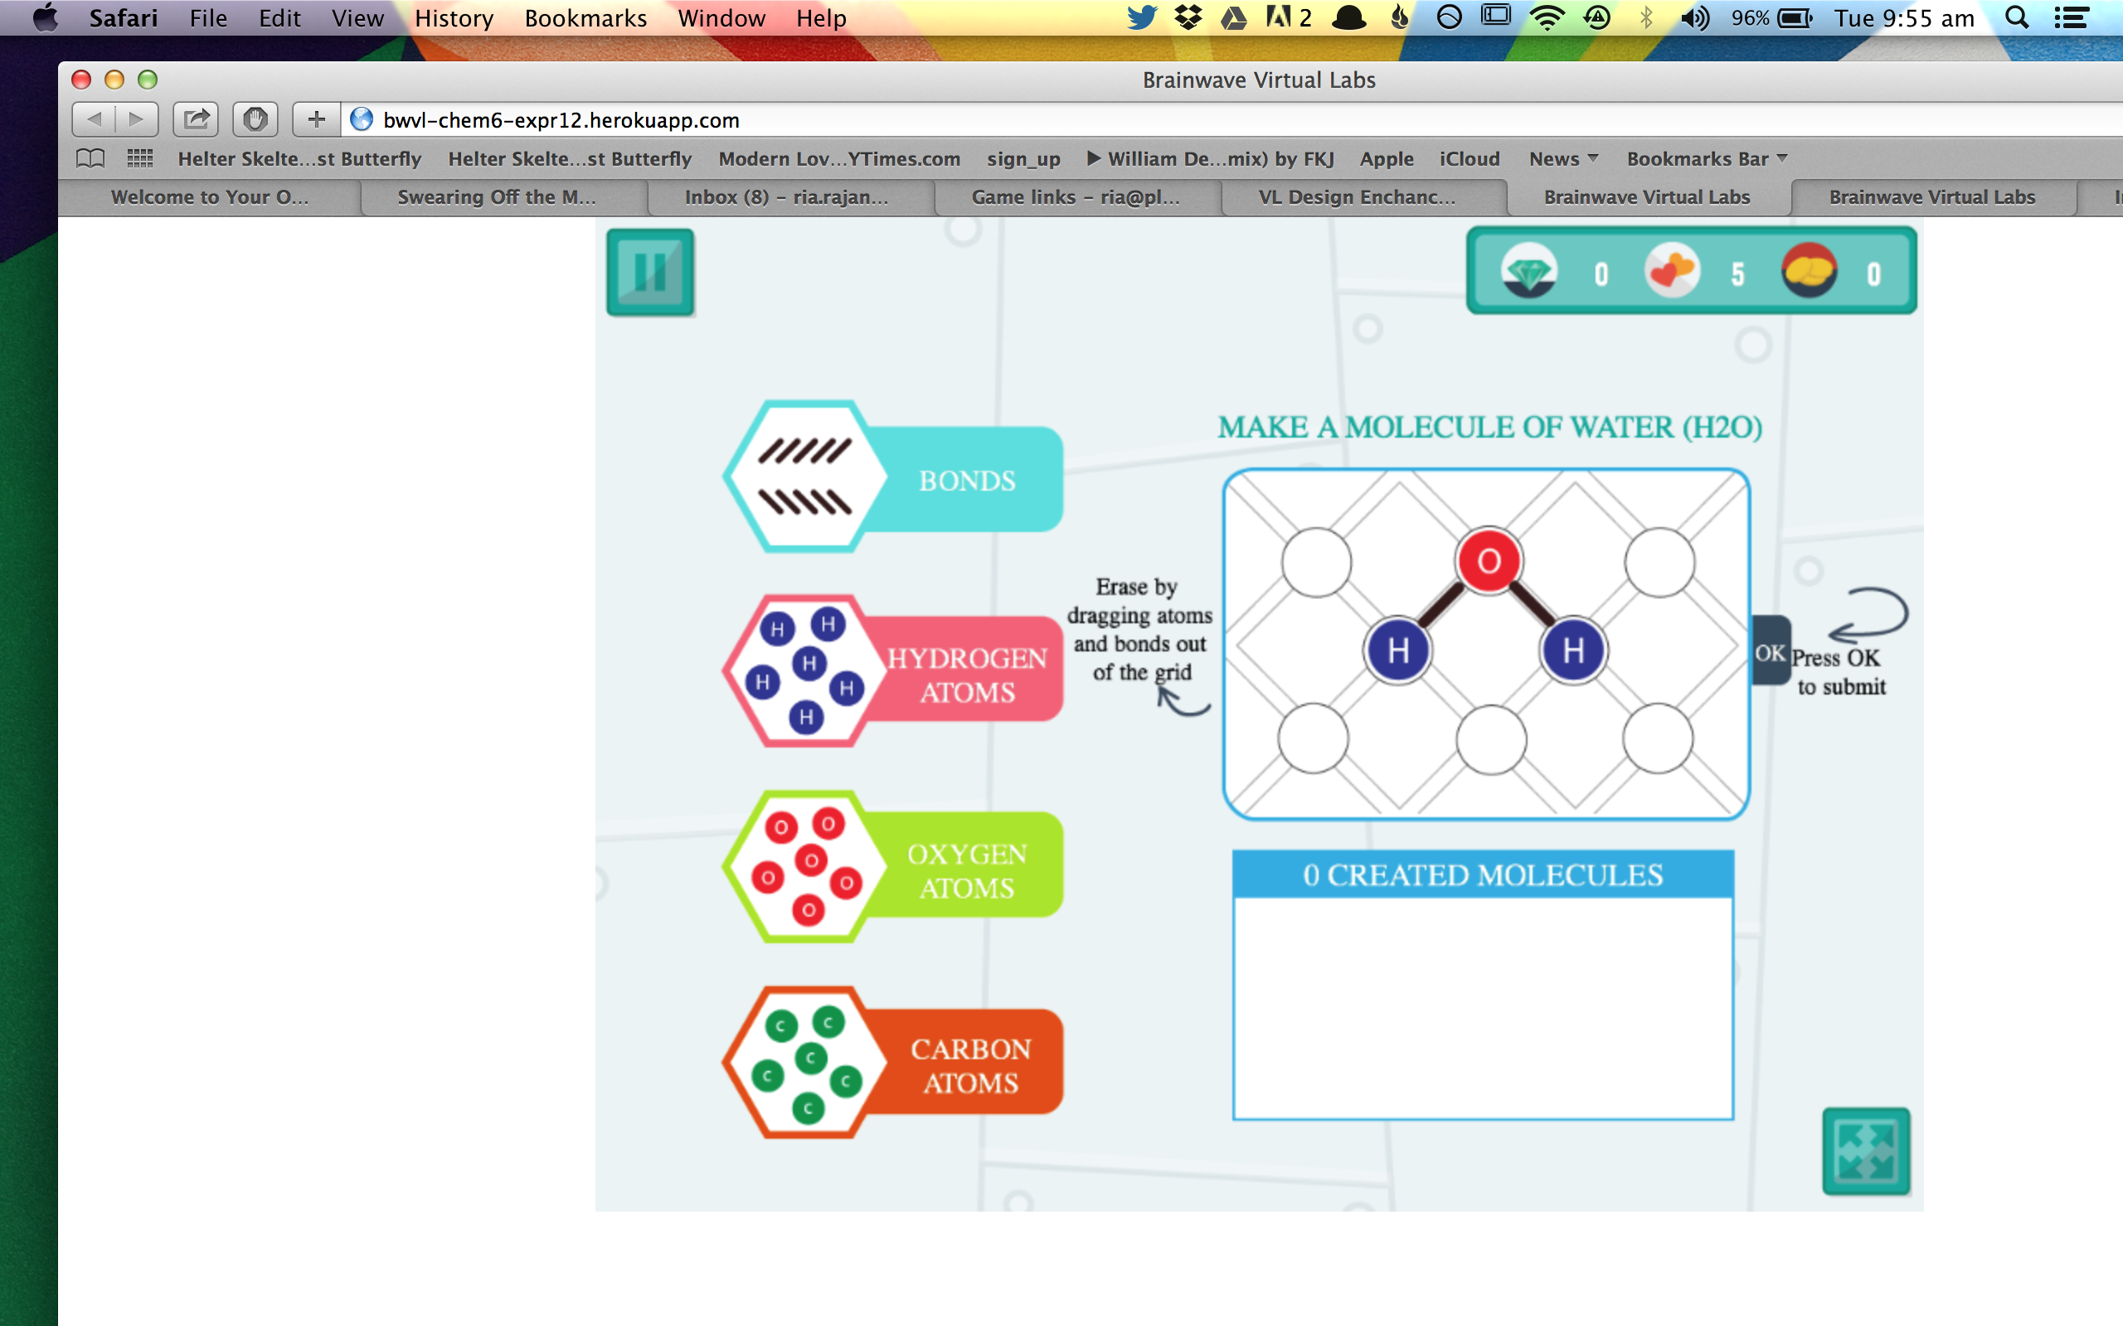Click the empty top-right grid slot
Image resolution: width=2123 pixels, height=1326 pixels.
click(1659, 562)
